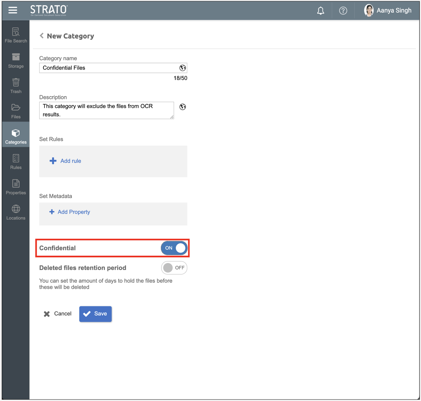This screenshot has width=421, height=401.
Task: Open the hamburger menu
Action: [x=13, y=10]
